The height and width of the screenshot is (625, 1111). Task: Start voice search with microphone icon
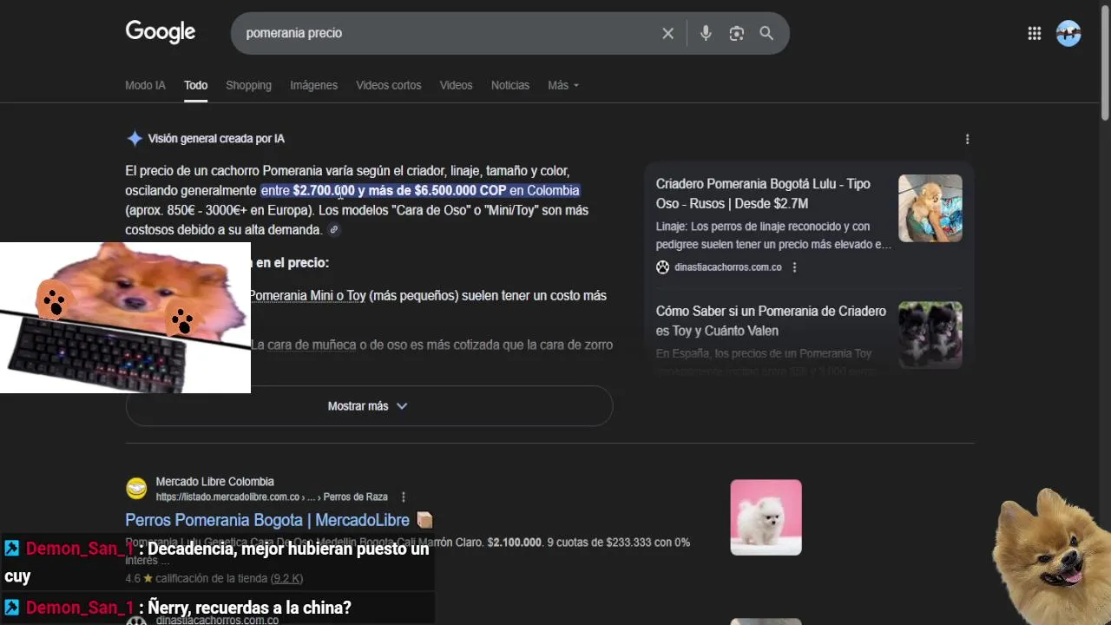(x=706, y=33)
